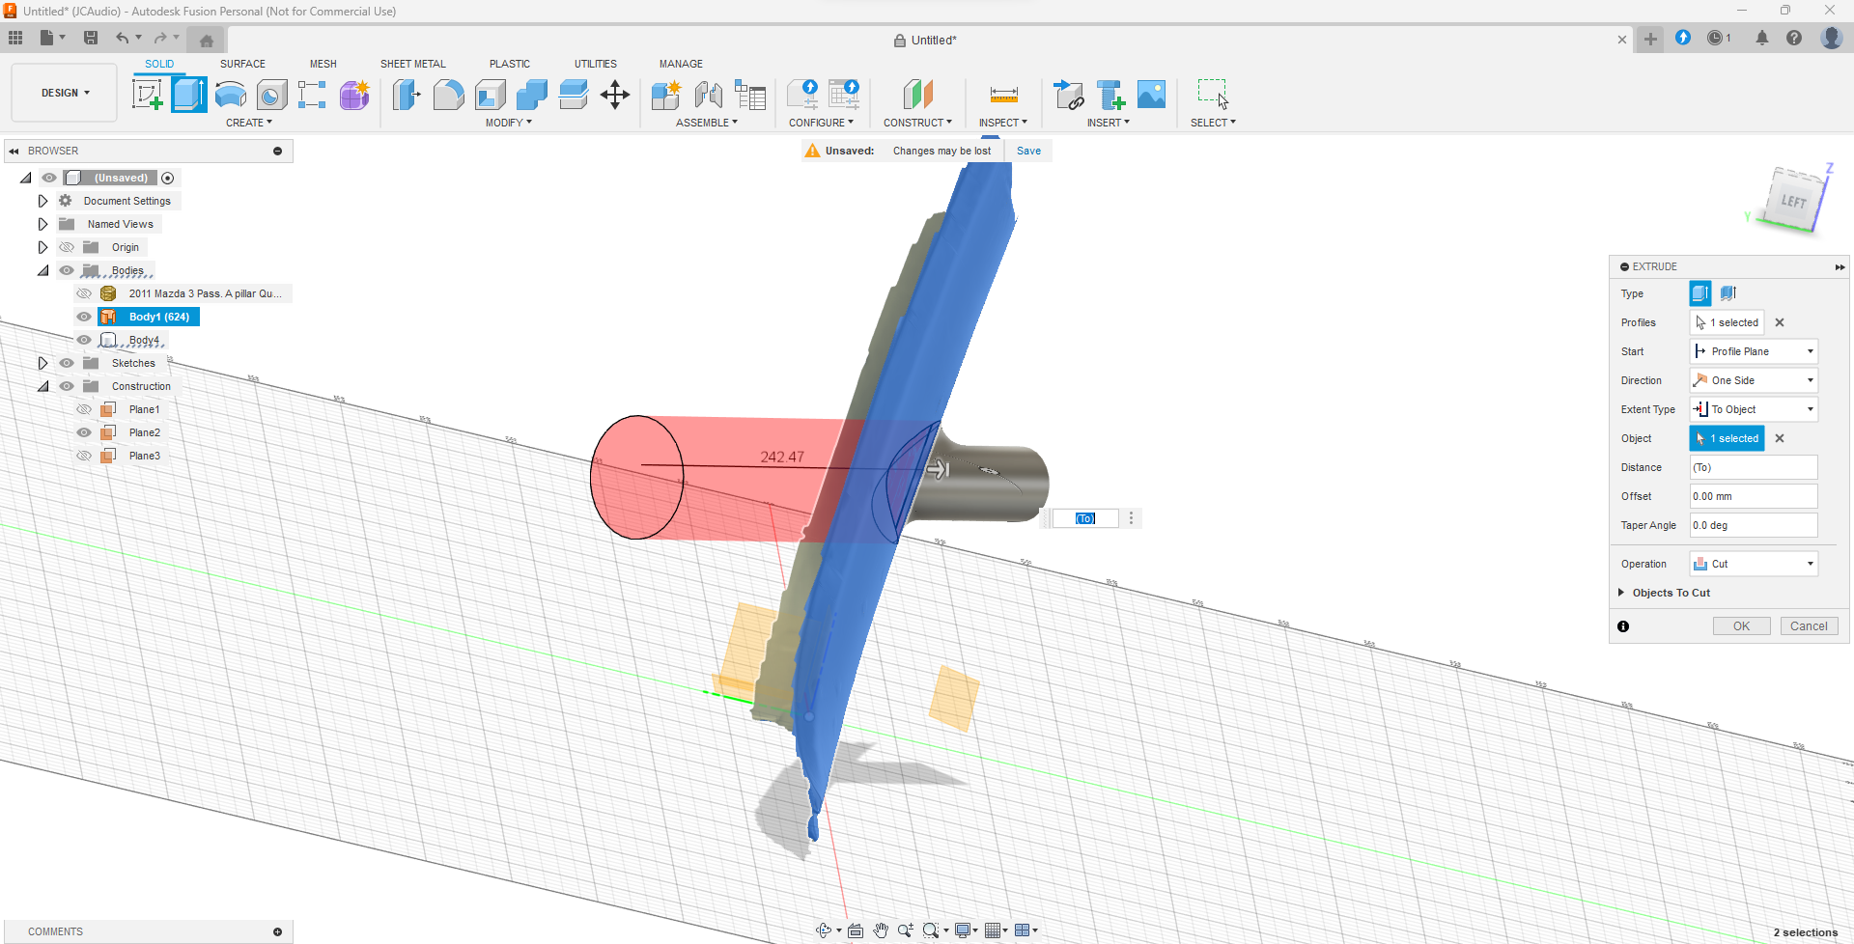Select the Create Sketch tool

coord(147,95)
